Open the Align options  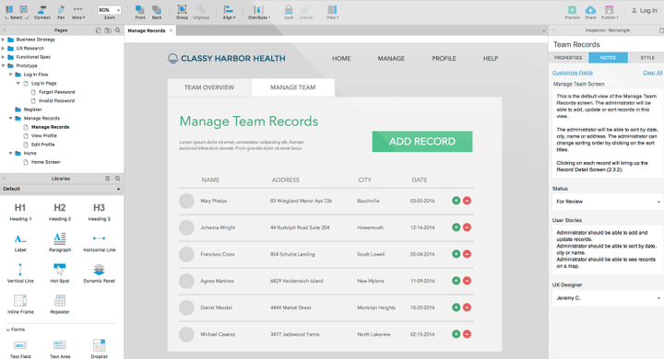[x=229, y=12]
